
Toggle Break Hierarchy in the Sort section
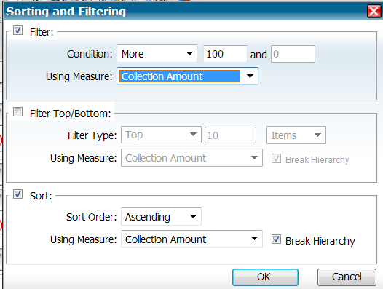pyautogui.click(x=276, y=239)
